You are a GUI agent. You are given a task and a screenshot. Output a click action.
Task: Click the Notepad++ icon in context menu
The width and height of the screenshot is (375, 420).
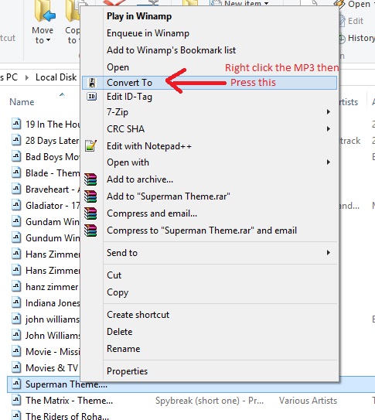[90, 146]
